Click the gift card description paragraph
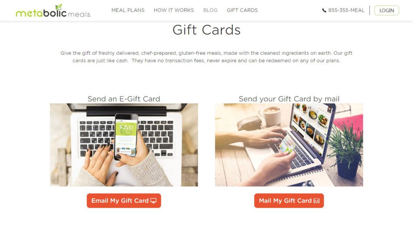The height and width of the screenshot is (225, 413). 206,57
